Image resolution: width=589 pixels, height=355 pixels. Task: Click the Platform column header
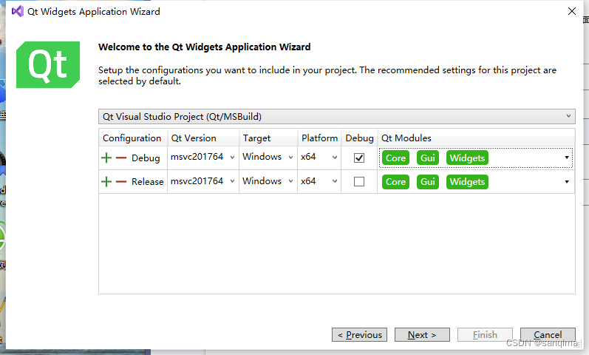pyautogui.click(x=319, y=138)
